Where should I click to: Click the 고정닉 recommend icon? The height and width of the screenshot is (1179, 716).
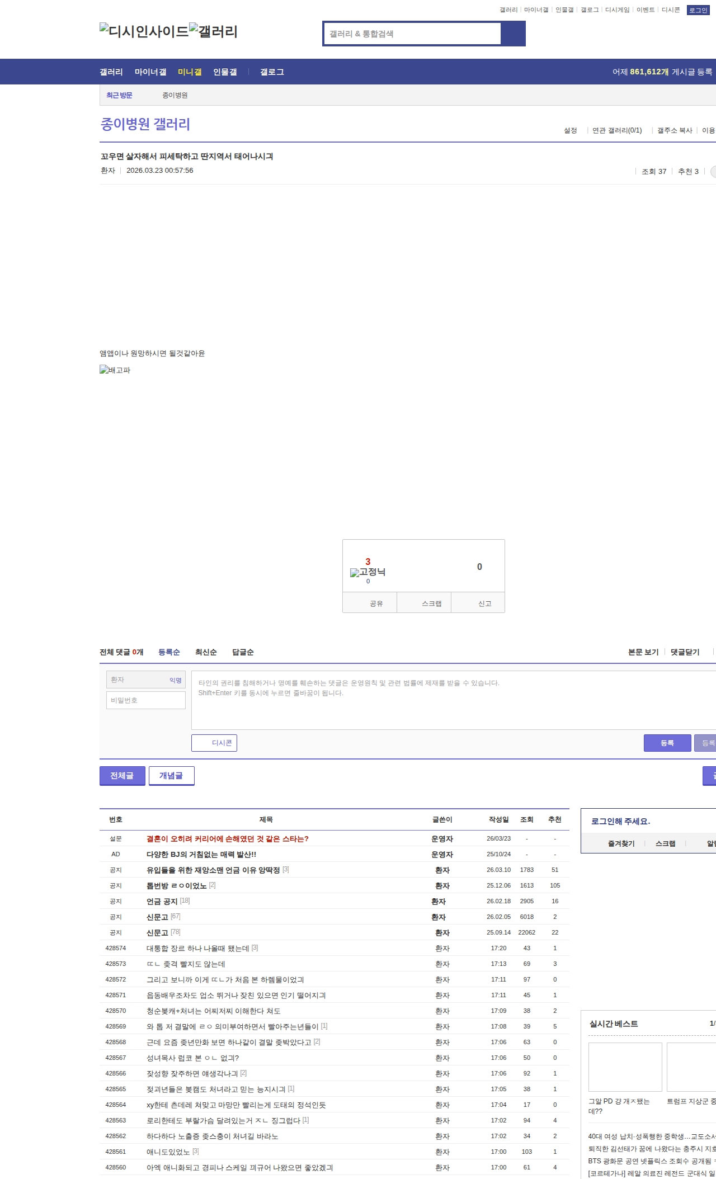(368, 572)
